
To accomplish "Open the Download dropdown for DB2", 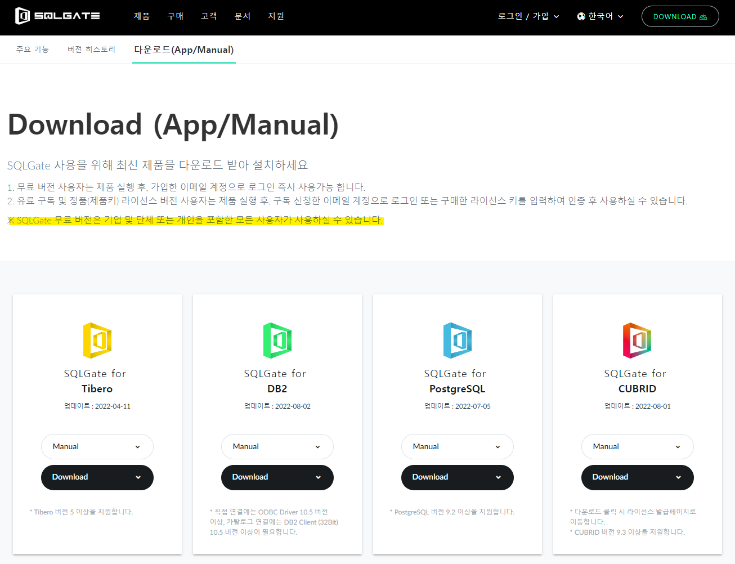I will (x=277, y=477).
